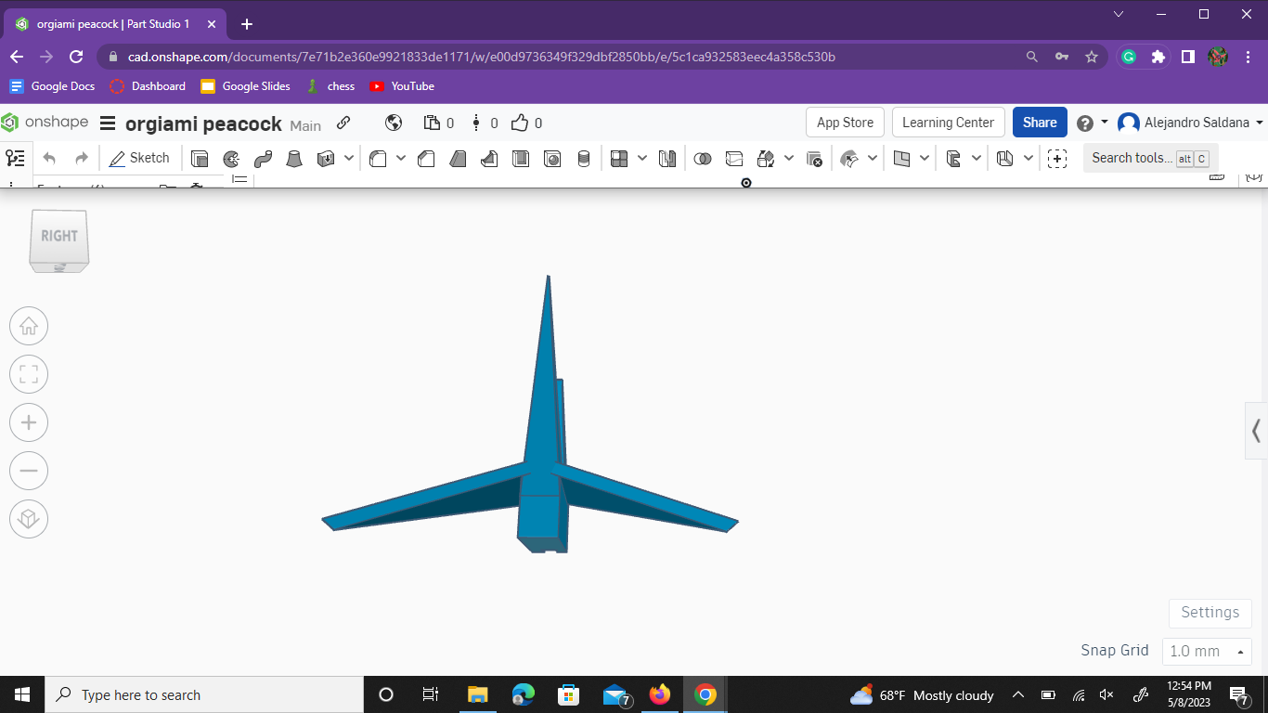Screen dimensions: 1268x713
Task: Expand dropdown next to Thicken tool
Action: pos(349,159)
